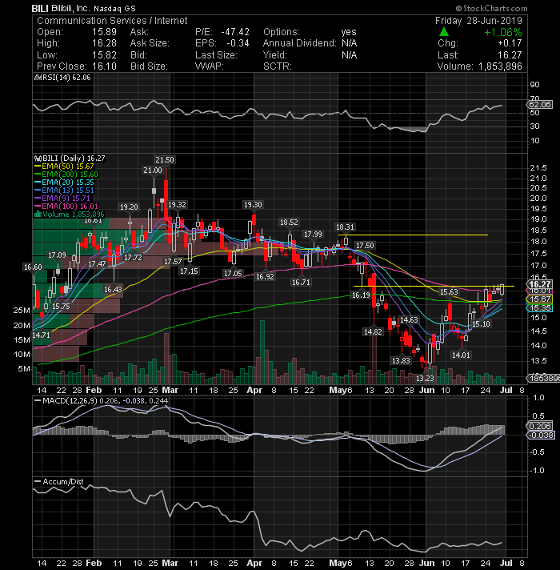Click the Mar label on price chart date axis
This screenshot has height=570, width=560.
tap(170, 390)
